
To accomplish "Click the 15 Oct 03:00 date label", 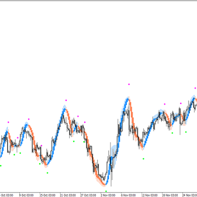I will [47, 195].
